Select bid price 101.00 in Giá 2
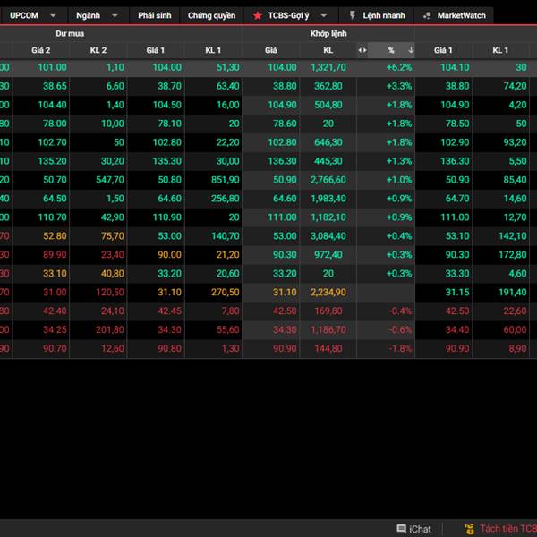The width and height of the screenshot is (537, 537). pyautogui.click(x=52, y=67)
